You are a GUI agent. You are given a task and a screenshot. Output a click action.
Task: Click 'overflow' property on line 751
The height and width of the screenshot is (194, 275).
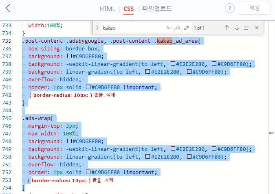[x=41, y=165]
